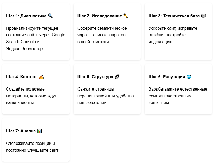Click the Google Search Console description text

coord(35,38)
